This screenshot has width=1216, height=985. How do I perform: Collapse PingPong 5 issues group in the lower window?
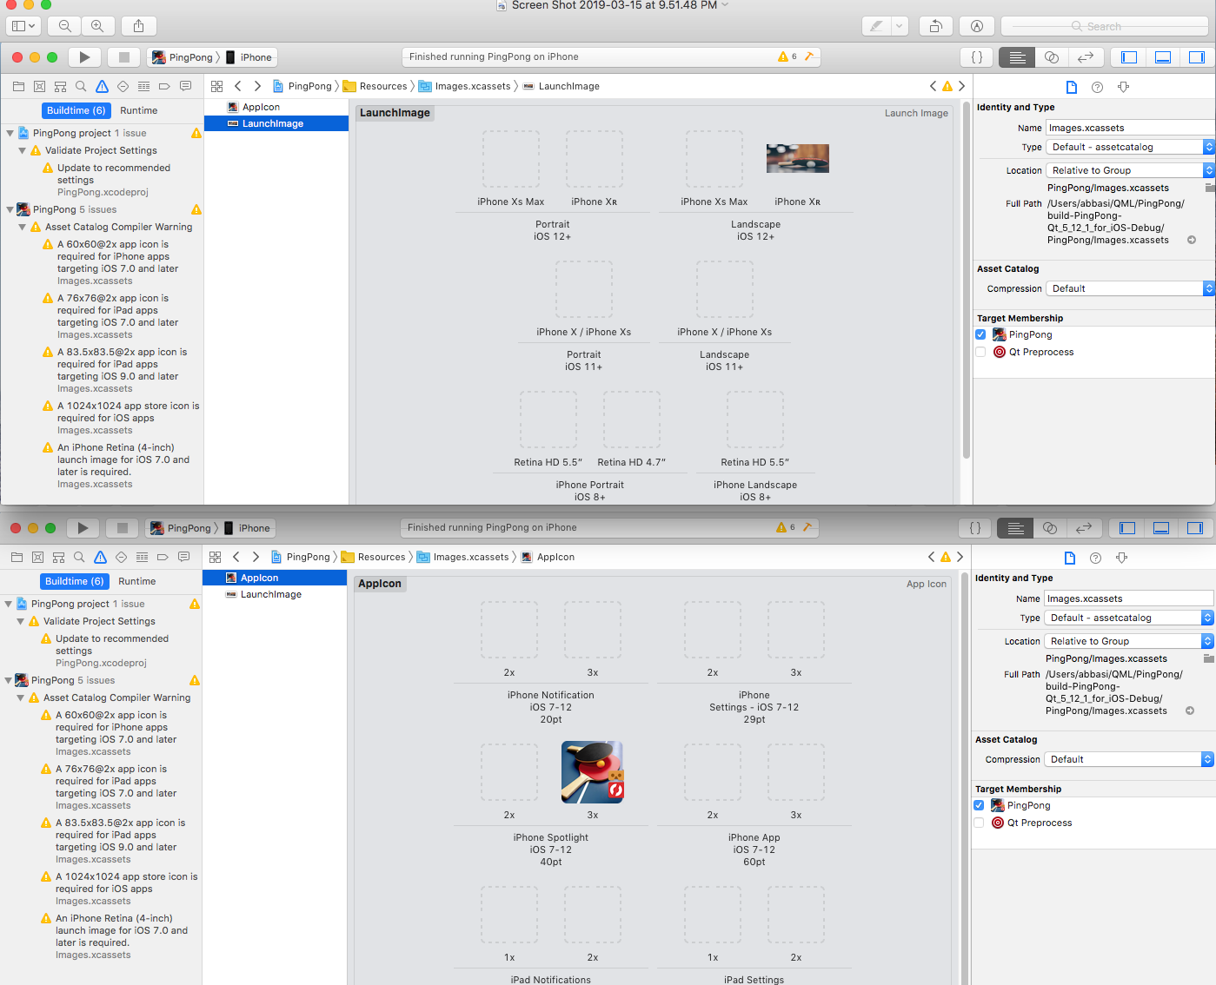(8, 680)
